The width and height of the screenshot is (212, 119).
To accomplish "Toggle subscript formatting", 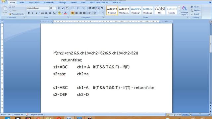I will (46, 13).
